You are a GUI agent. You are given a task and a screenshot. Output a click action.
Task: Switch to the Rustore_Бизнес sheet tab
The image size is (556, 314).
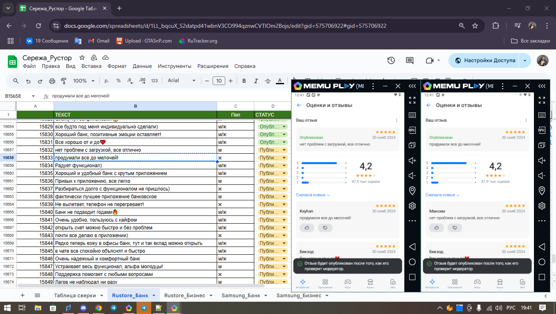[x=185, y=295]
